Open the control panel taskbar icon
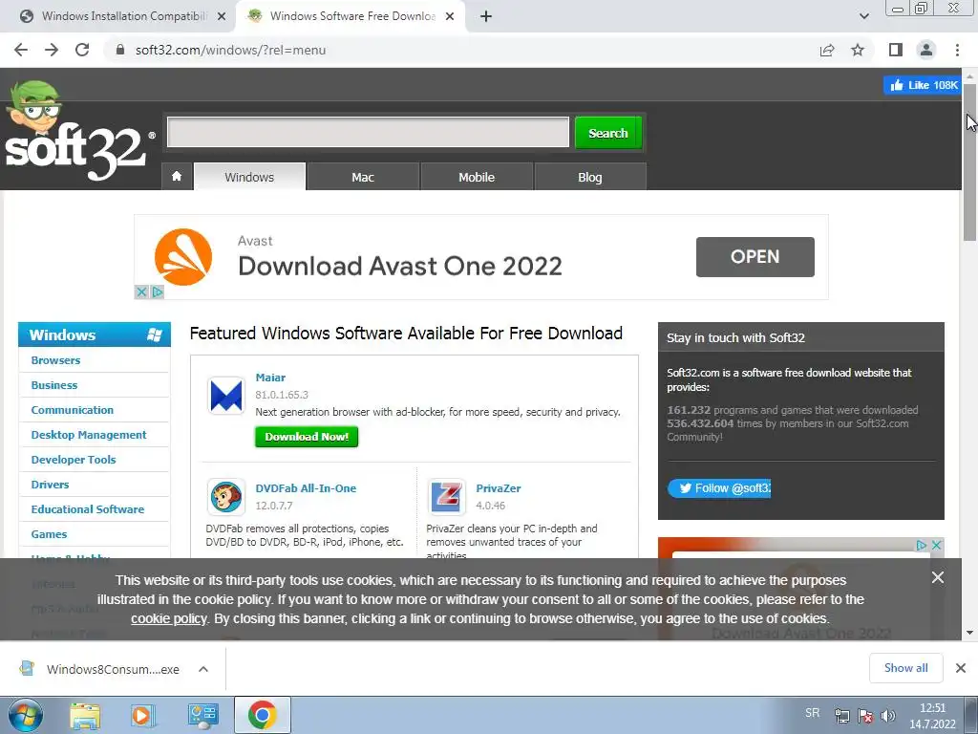Screen dimensions: 978x734 [x=202, y=715]
